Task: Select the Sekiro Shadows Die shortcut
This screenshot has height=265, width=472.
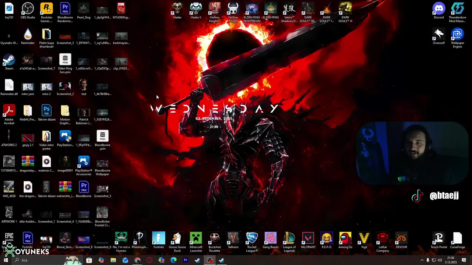Action: [x=289, y=13]
